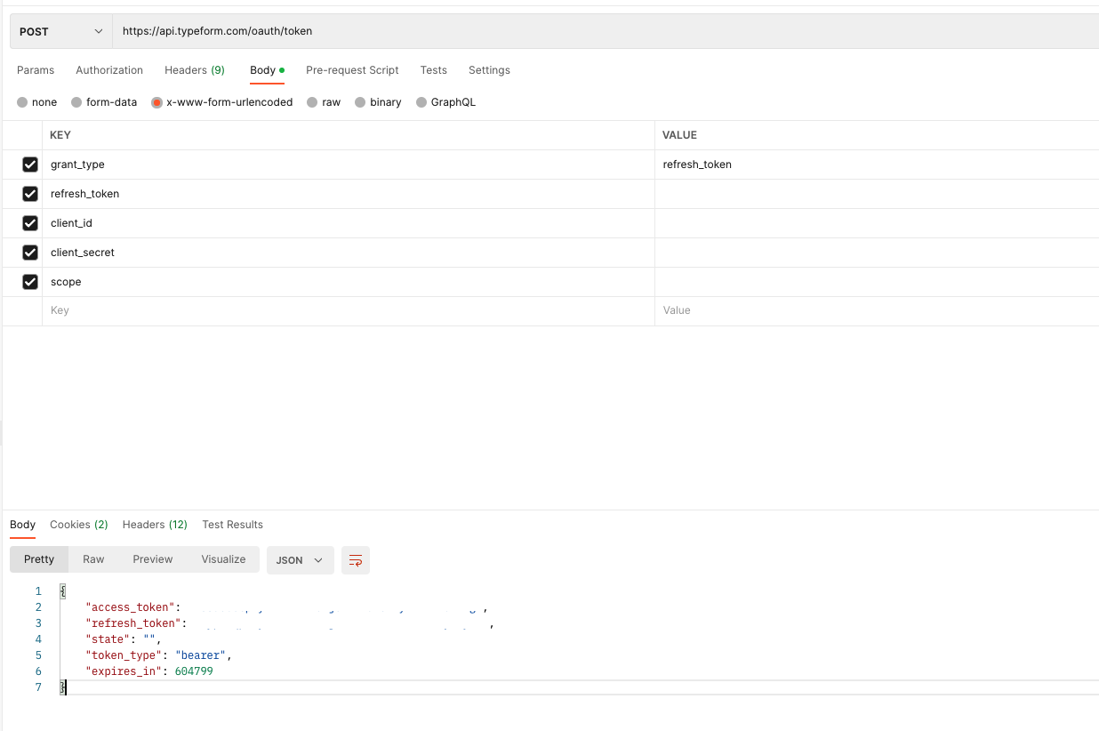Open the Test Results tab
Image resolution: width=1099 pixels, height=731 pixels.
click(x=233, y=525)
